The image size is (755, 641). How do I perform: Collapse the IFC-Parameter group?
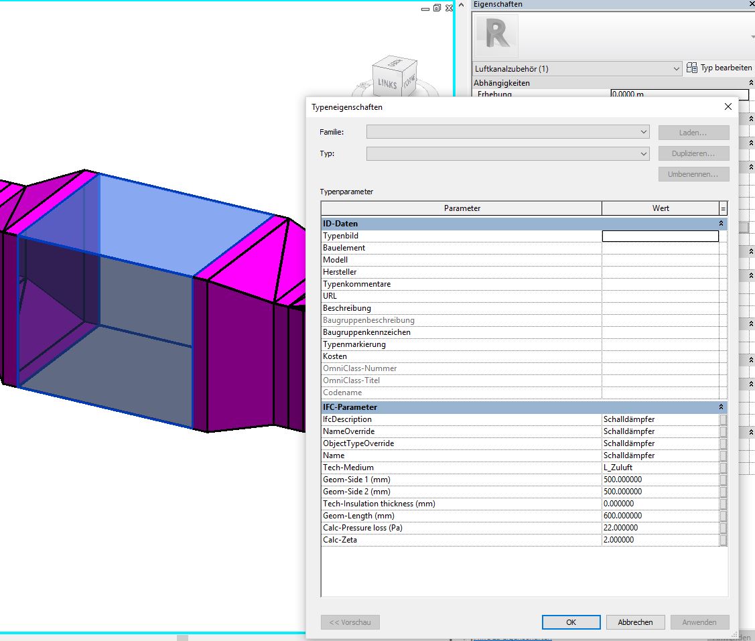coord(721,407)
